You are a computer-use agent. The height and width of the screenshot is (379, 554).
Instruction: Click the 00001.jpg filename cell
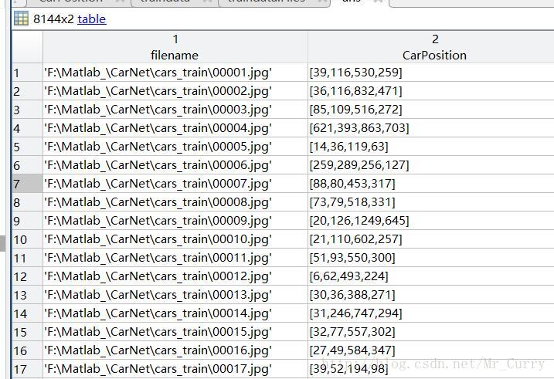[x=175, y=73]
